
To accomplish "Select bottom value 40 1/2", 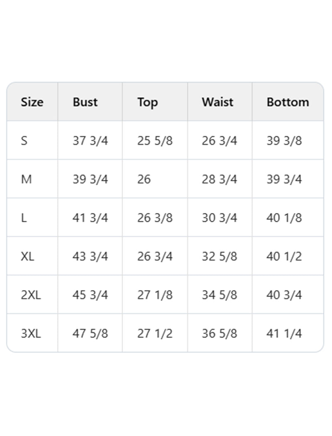I will pos(284,257).
